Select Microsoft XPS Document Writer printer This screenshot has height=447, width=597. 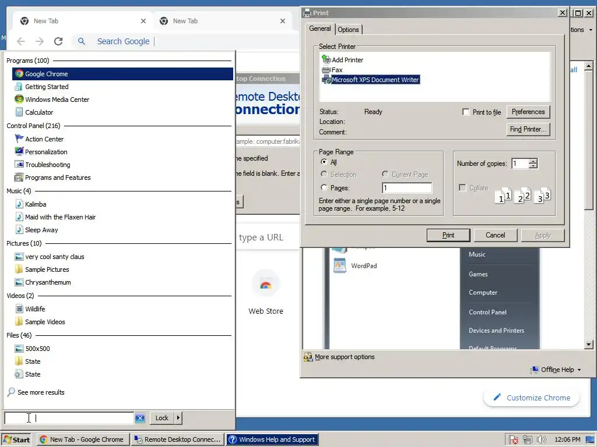(x=371, y=80)
